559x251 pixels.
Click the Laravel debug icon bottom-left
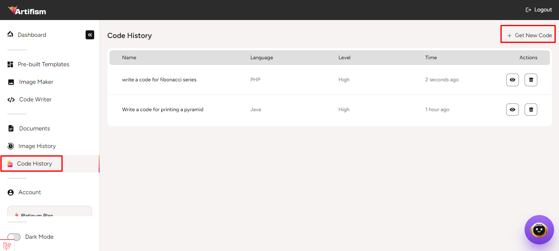[7, 245]
